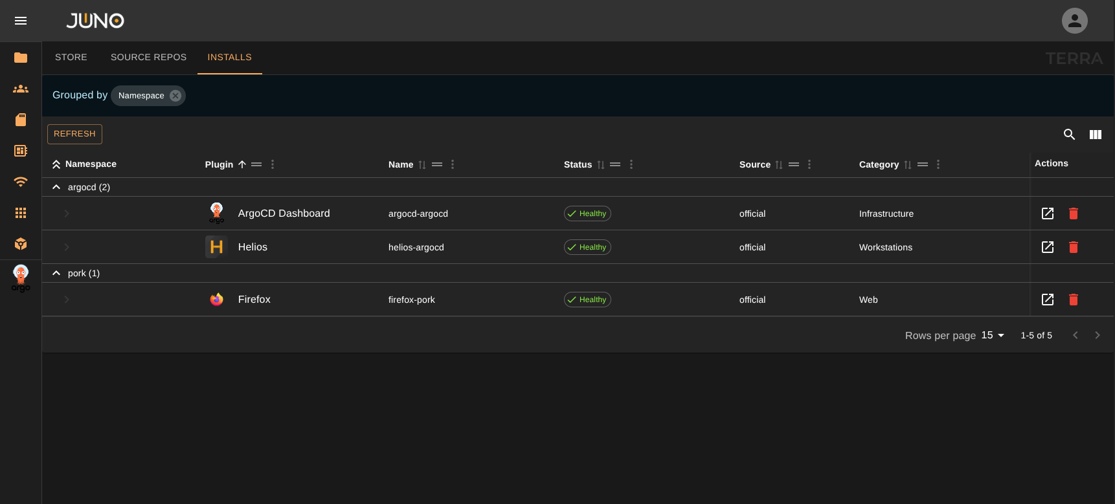Click the Refresh button
The image size is (1115, 504).
pyautogui.click(x=74, y=134)
